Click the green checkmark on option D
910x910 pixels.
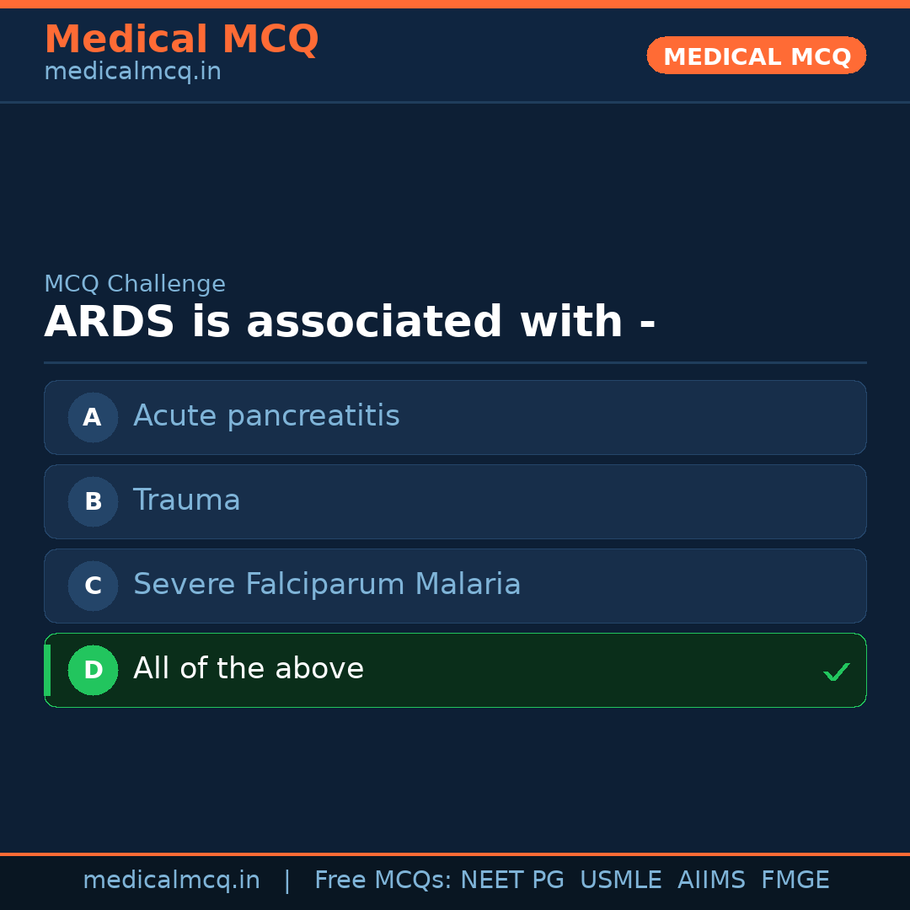pos(837,672)
